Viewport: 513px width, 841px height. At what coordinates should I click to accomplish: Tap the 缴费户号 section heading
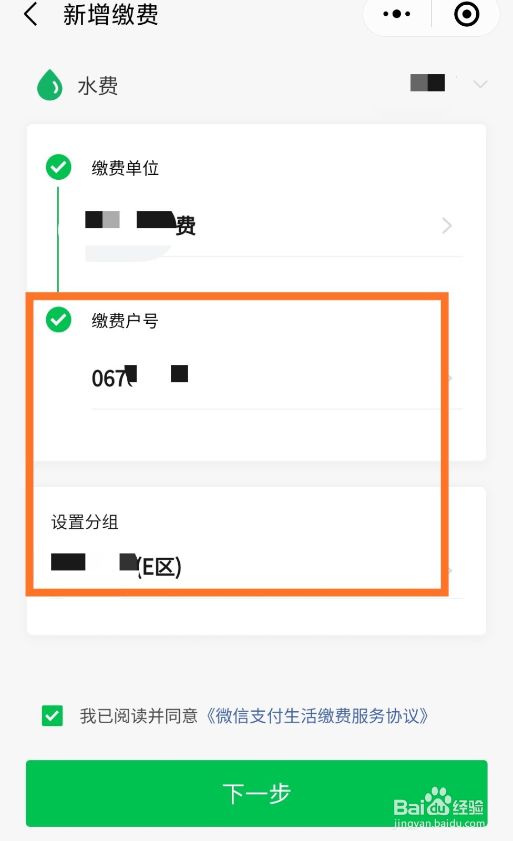coord(125,321)
